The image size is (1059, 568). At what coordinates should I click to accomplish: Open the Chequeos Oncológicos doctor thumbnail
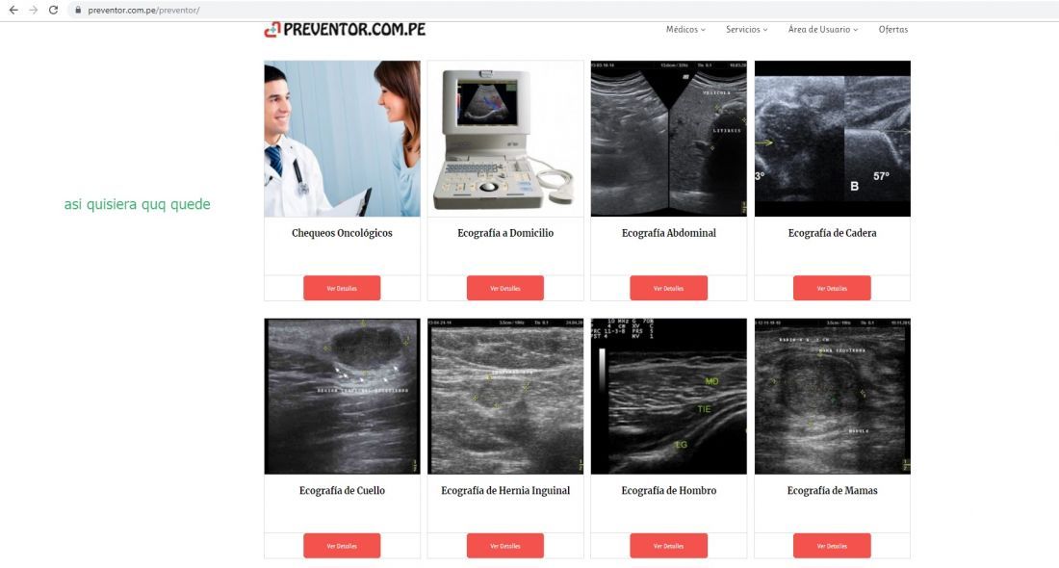342,139
